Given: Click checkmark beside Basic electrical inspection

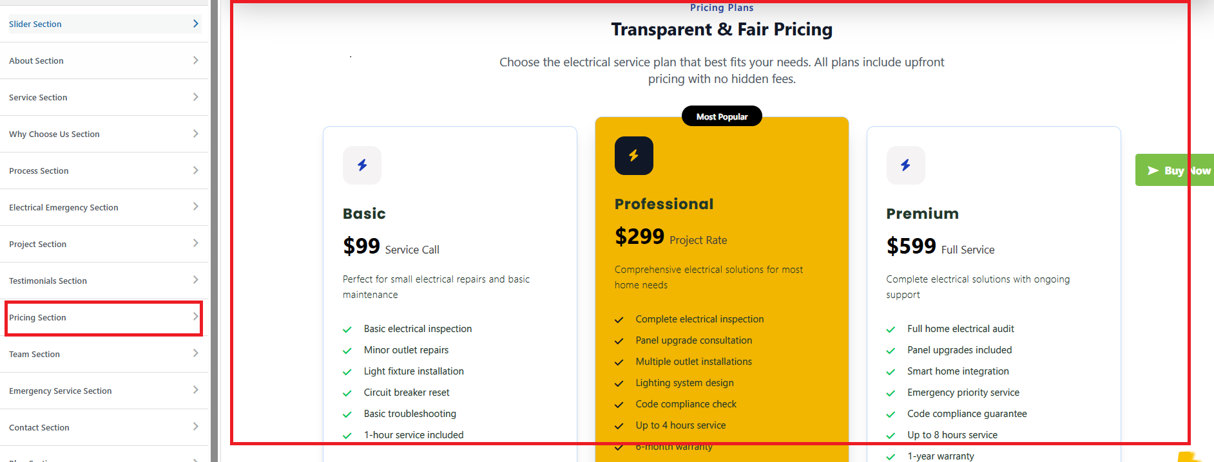Looking at the screenshot, I should tap(347, 329).
